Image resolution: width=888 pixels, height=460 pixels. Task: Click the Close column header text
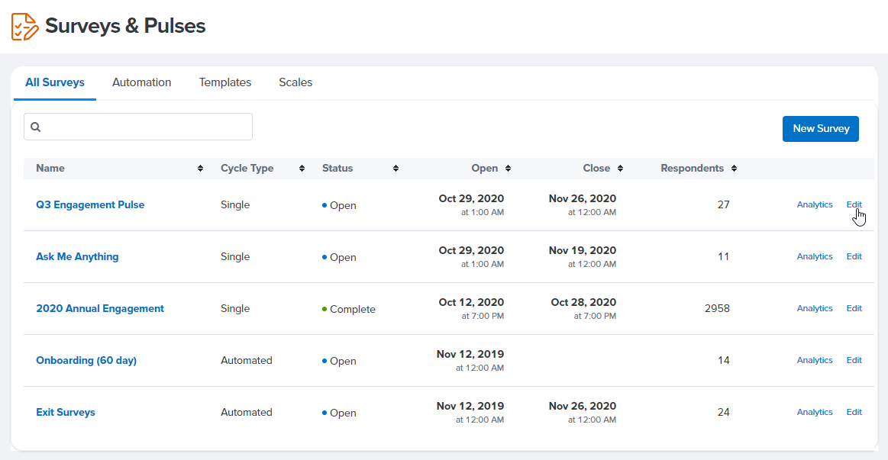point(596,168)
